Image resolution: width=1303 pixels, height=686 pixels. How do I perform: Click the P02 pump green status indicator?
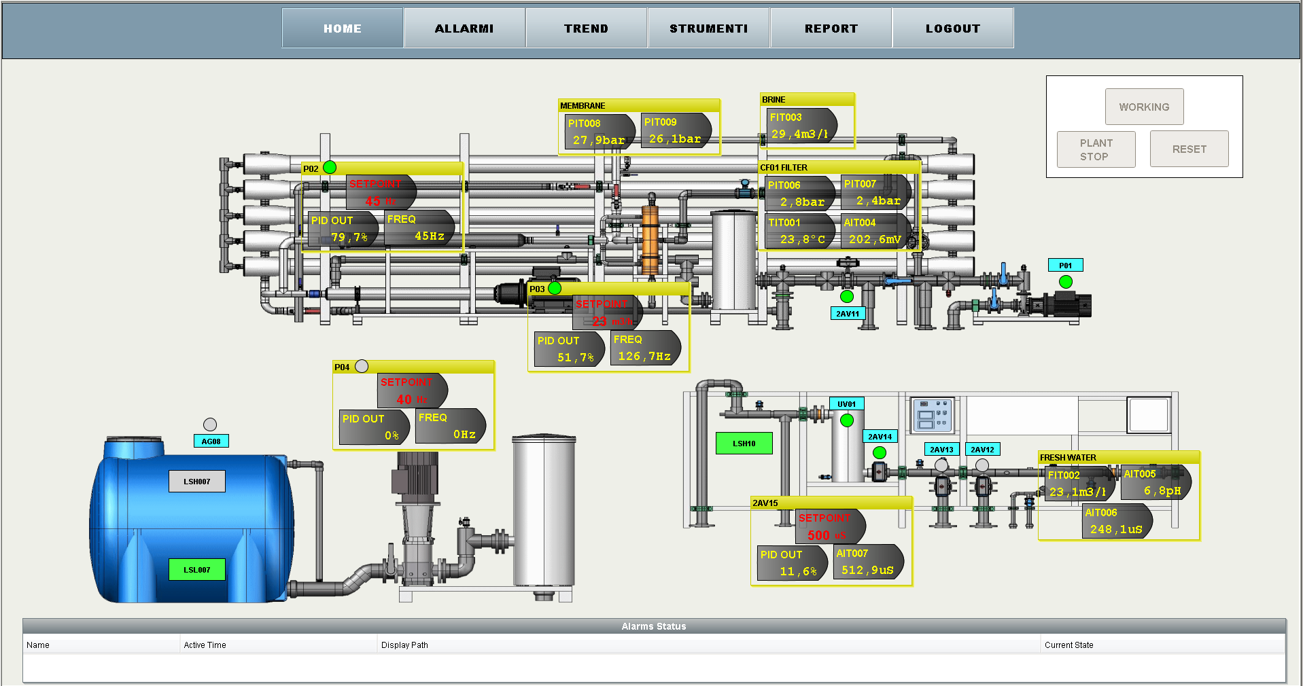330,167
